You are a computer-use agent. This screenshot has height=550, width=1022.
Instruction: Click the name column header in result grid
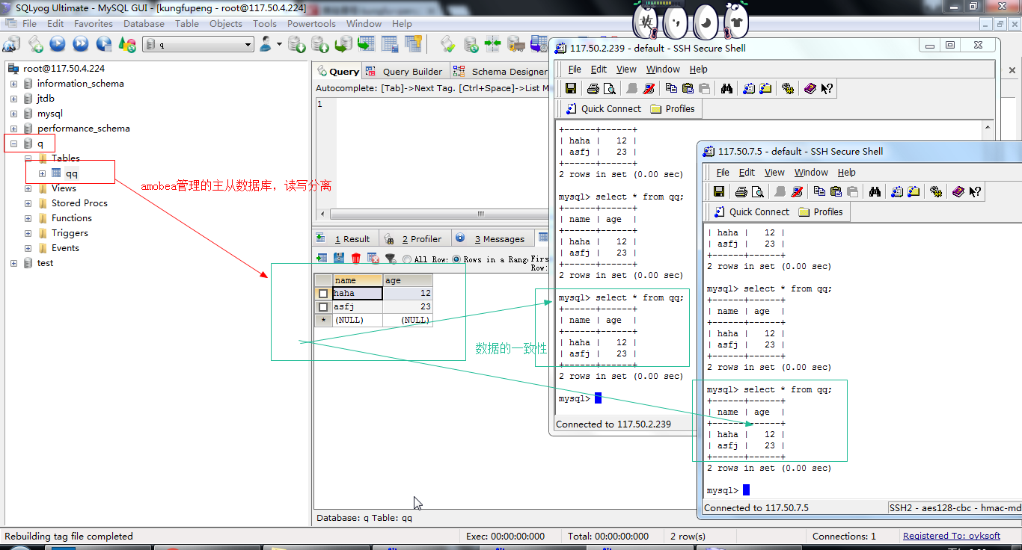coord(358,280)
